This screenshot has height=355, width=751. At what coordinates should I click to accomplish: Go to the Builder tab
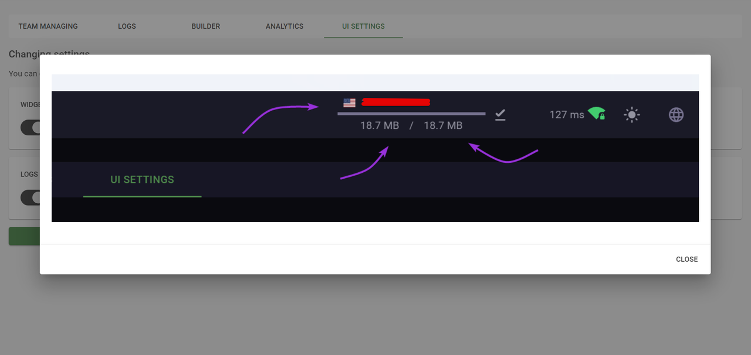(x=205, y=26)
